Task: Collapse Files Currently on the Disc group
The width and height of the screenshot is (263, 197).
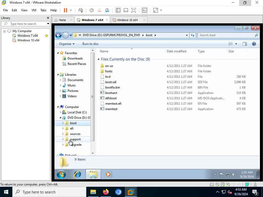Action: [98, 59]
